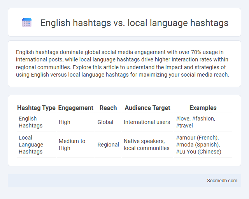Select the 'Hashtag Type' column header
Image resolution: width=249 pixels, height=199 pixels.
tap(36, 108)
